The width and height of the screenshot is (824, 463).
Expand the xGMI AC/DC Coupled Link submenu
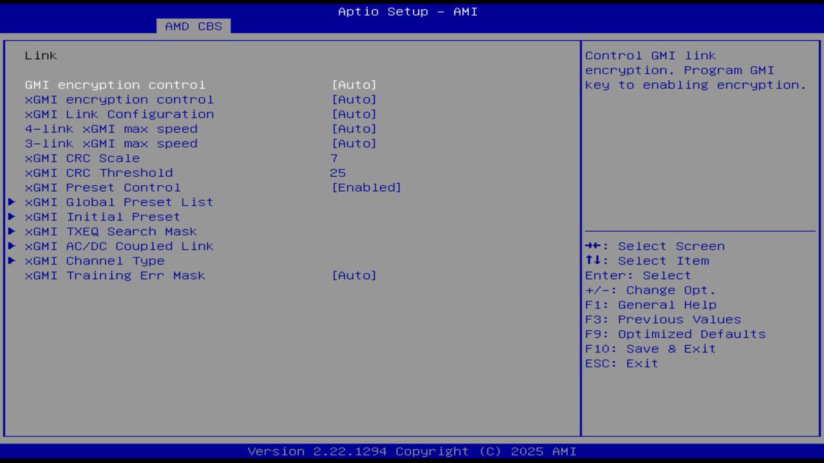[x=119, y=246]
